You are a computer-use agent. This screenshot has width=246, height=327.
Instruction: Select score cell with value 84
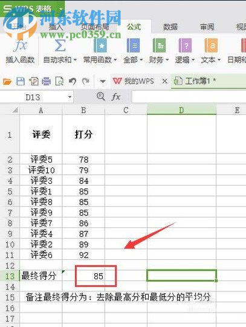83,181
